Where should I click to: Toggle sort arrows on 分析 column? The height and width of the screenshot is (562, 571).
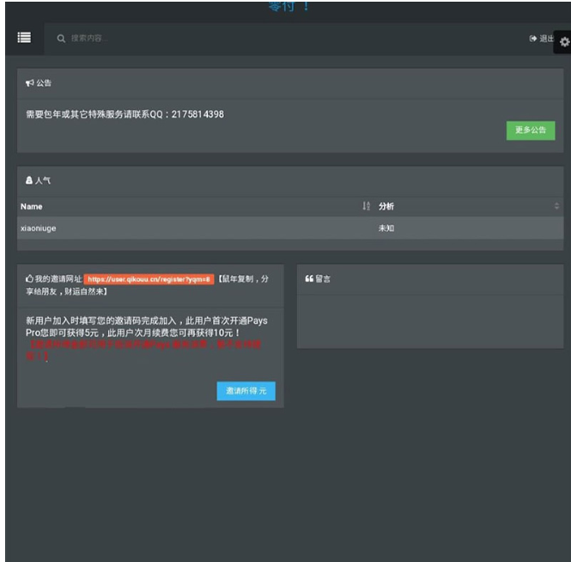click(x=556, y=206)
